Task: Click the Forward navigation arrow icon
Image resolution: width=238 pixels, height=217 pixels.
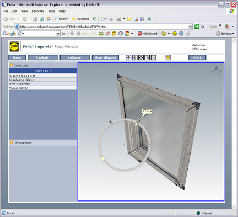Action: pos(24,19)
